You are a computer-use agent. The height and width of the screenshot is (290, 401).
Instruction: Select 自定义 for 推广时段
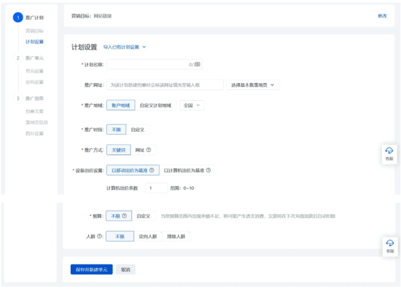pos(138,129)
